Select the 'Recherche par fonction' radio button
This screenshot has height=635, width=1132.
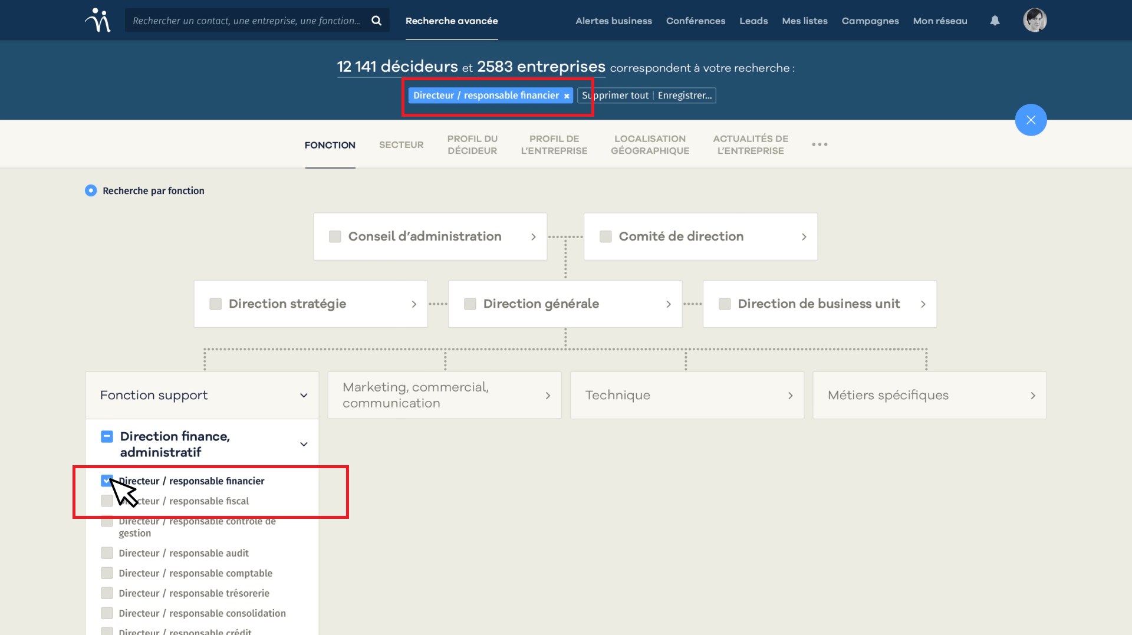coord(91,190)
